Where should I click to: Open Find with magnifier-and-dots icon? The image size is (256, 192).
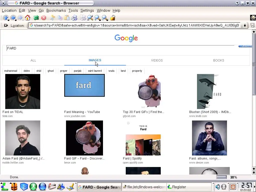90,18
